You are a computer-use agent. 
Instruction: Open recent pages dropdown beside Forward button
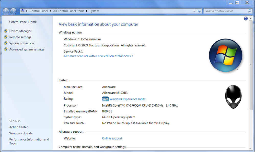pos(18,11)
